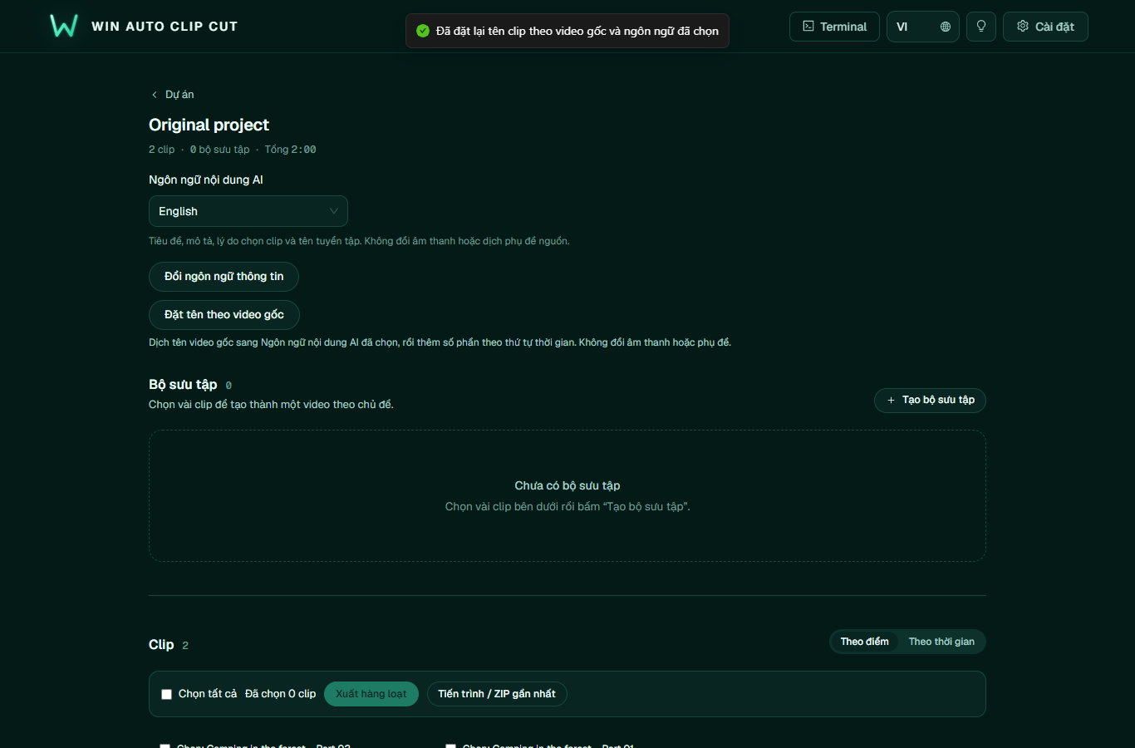Click the Chưa có bộ sưu tập placeholder text
Screen dimensions: 1135x748
click(567, 485)
